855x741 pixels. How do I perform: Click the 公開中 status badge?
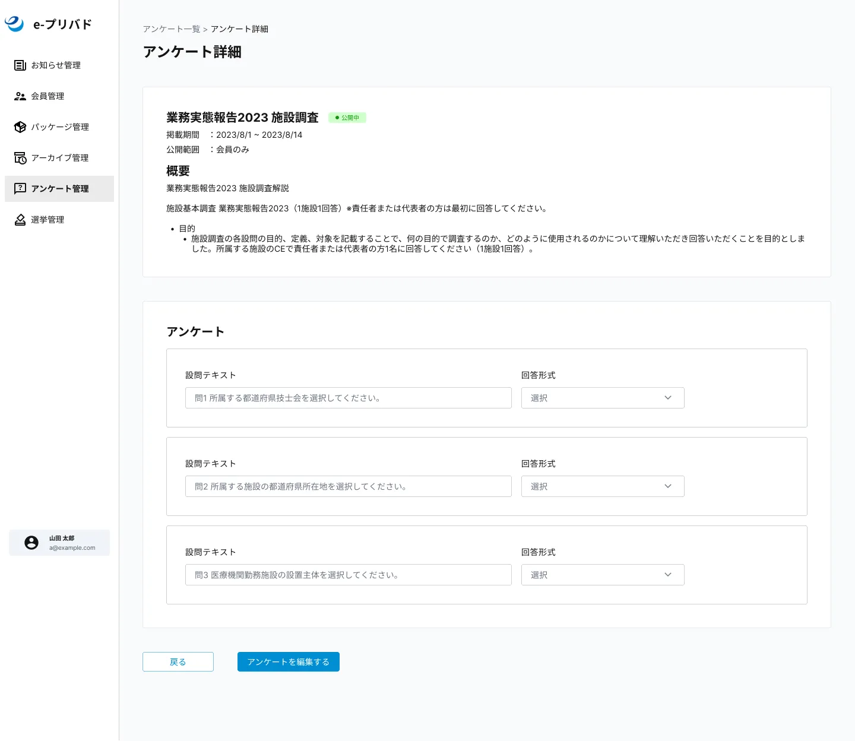(347, 118)
